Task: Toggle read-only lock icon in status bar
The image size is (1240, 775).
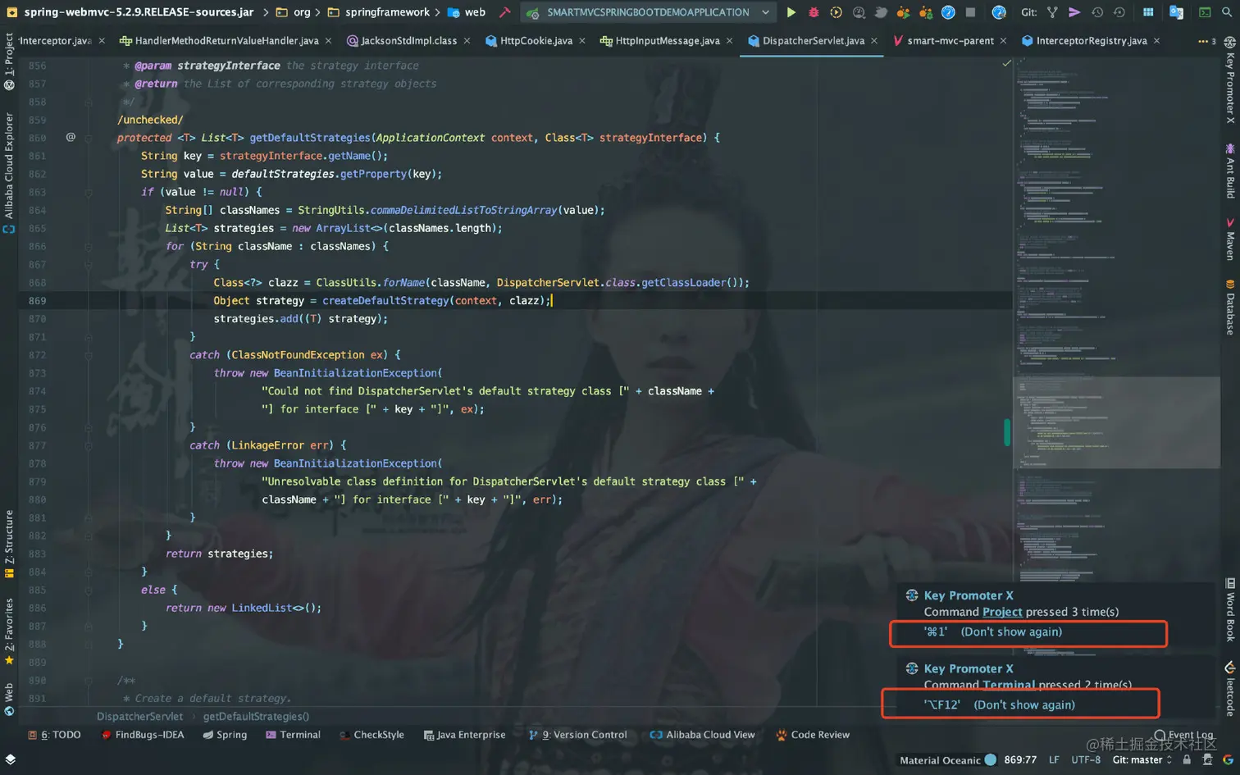Action: (1186, 760)
